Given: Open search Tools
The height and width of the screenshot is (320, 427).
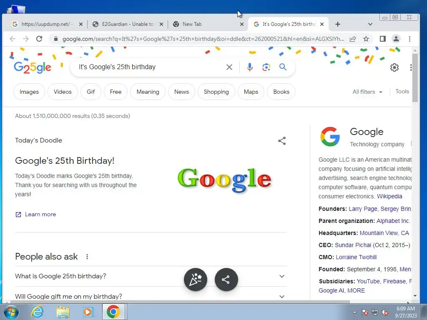Looking at the screenshot, I should [402, 91].
